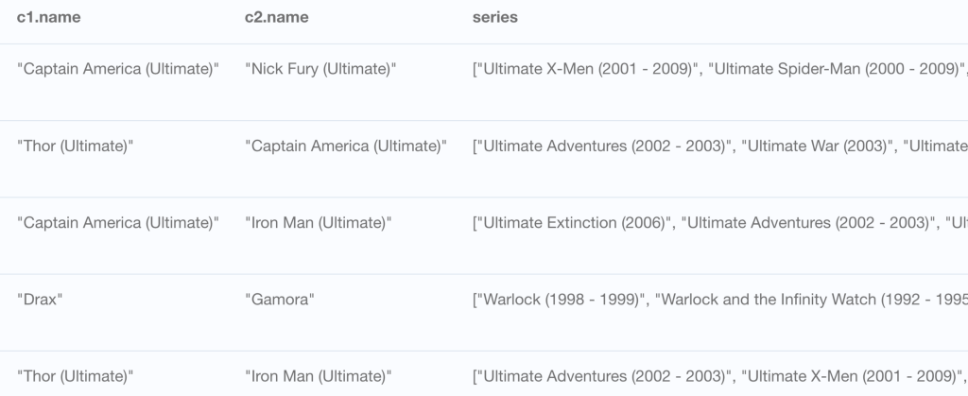
Task: Click "Iron Man (Ultimate)" in the last row
Action: (x=319, y=376)
